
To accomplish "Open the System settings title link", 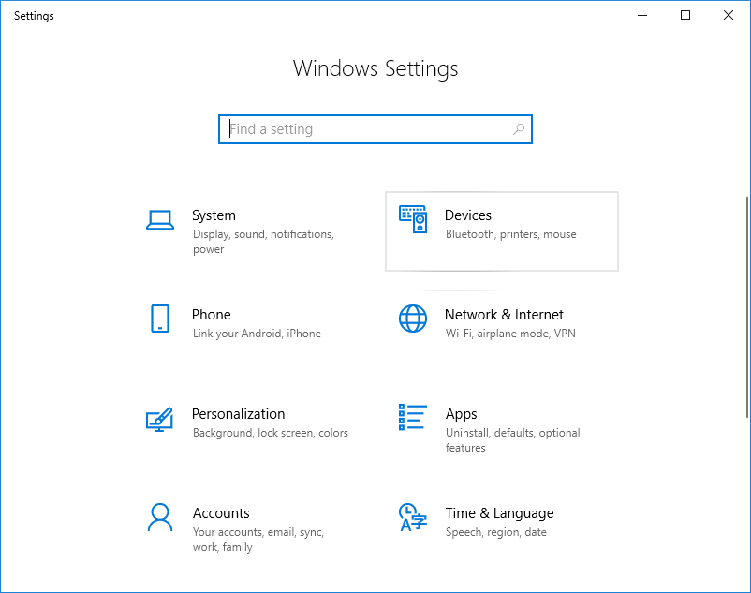I will point(214,215).
